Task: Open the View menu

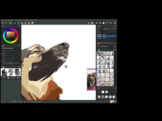Action: [x=9, y=20]
